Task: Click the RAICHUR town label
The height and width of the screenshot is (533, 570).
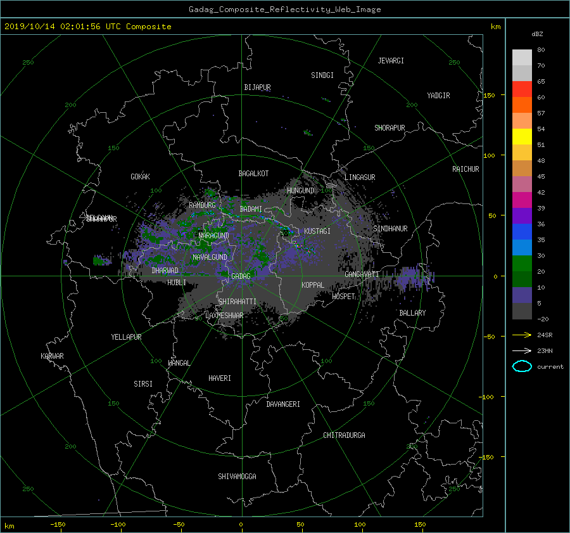Action: 465,169
